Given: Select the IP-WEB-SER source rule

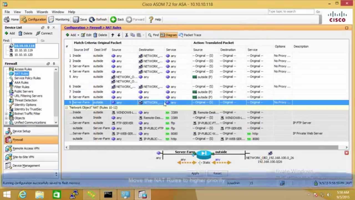Looking at the screenshot, I should pos(207,133).
